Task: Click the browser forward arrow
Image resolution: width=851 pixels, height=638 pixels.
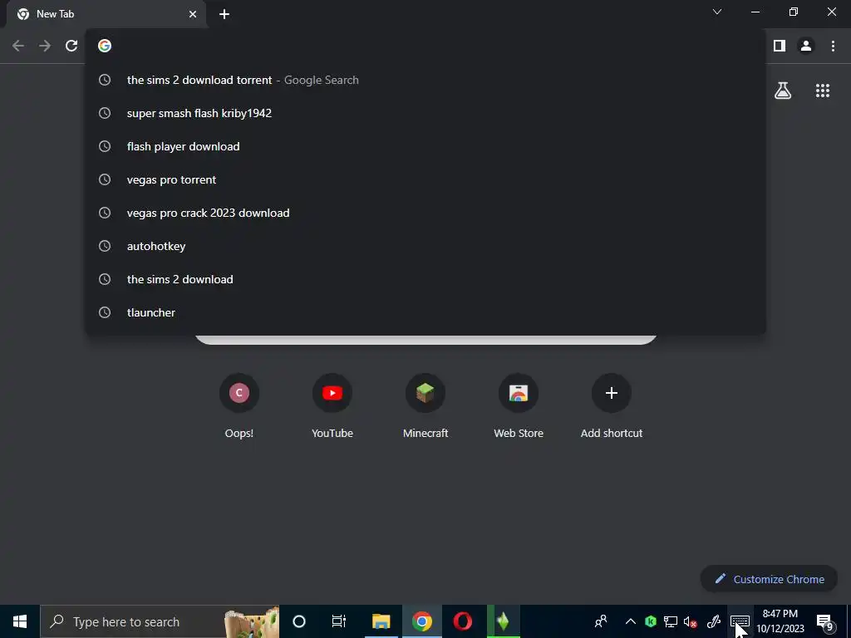Action: pyautogui.click(x=45, y=47)
